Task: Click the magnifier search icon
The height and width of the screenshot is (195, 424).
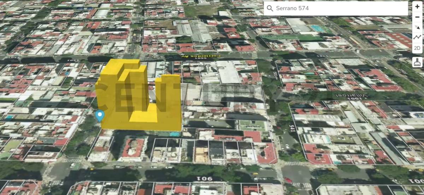Action: (x=270, y=8)
